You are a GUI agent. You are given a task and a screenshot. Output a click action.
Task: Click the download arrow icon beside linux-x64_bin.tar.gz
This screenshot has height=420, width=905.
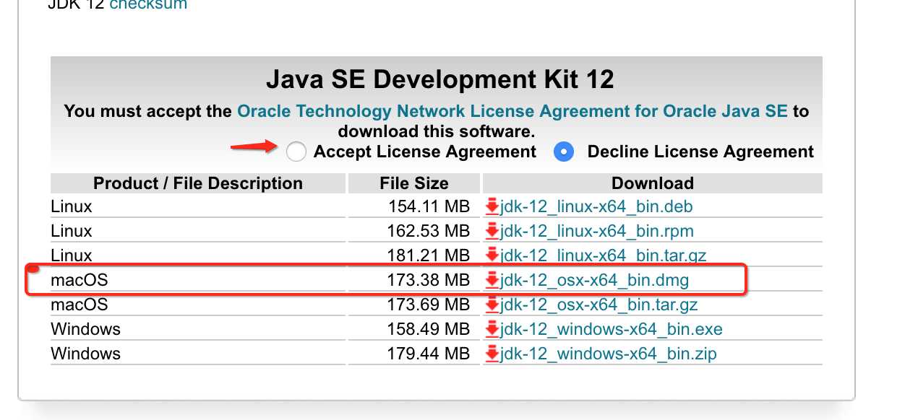point(492,255)
